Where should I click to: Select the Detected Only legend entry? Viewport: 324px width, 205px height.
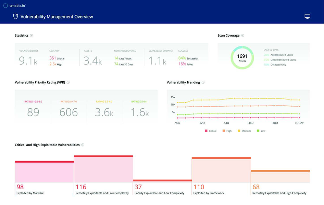[x=275, y=65]
